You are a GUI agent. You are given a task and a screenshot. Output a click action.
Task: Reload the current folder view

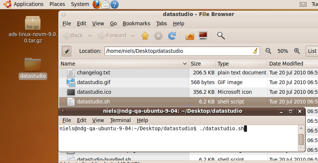tap(172, 36)
